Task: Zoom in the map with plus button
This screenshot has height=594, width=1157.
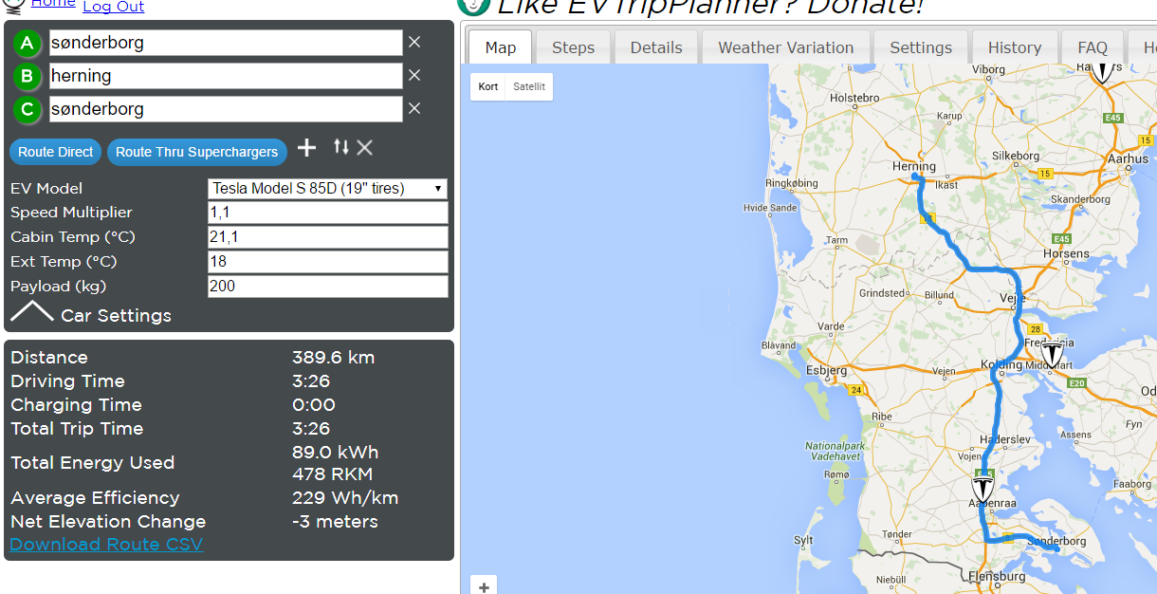Action: point(484,586)
